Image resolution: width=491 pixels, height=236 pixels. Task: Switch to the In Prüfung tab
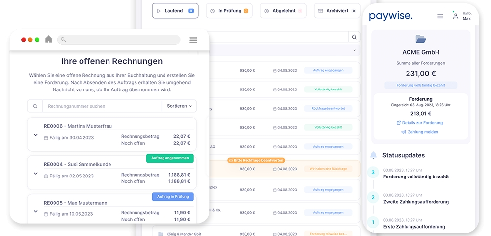229,11
